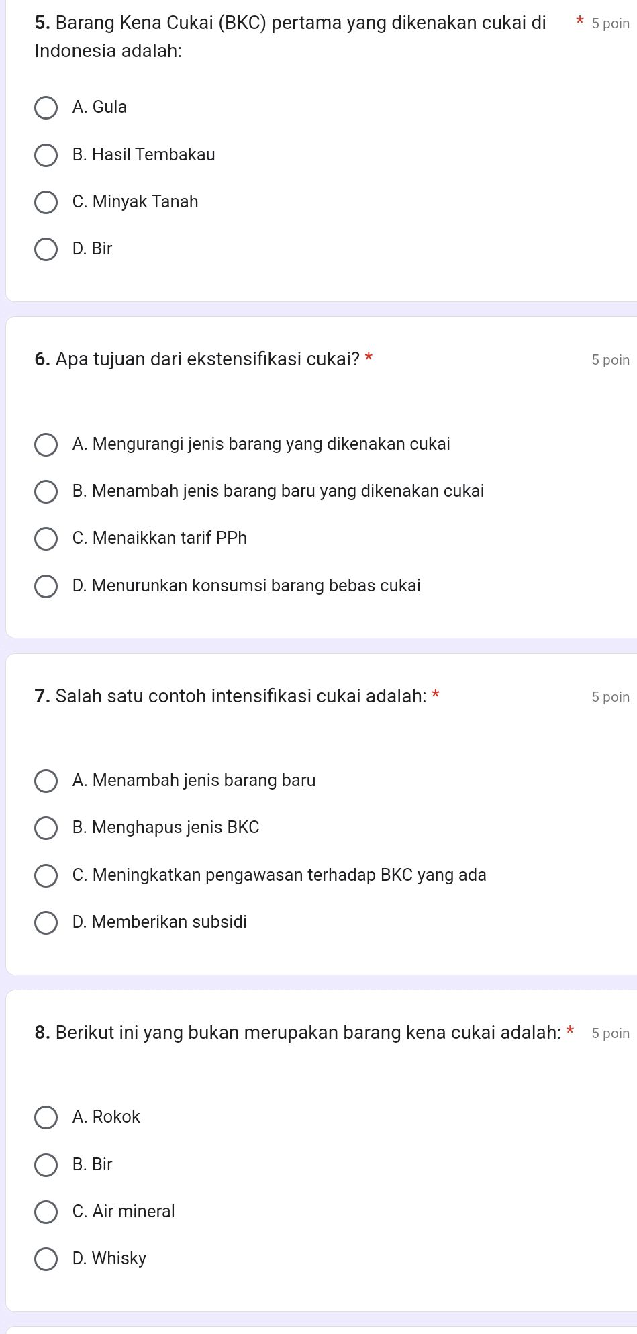The width and height of the screenshot is (637, 1334).
Task: Select C. Meningkatkan pengawasan terhadap BKC
Action: [46, 875]
